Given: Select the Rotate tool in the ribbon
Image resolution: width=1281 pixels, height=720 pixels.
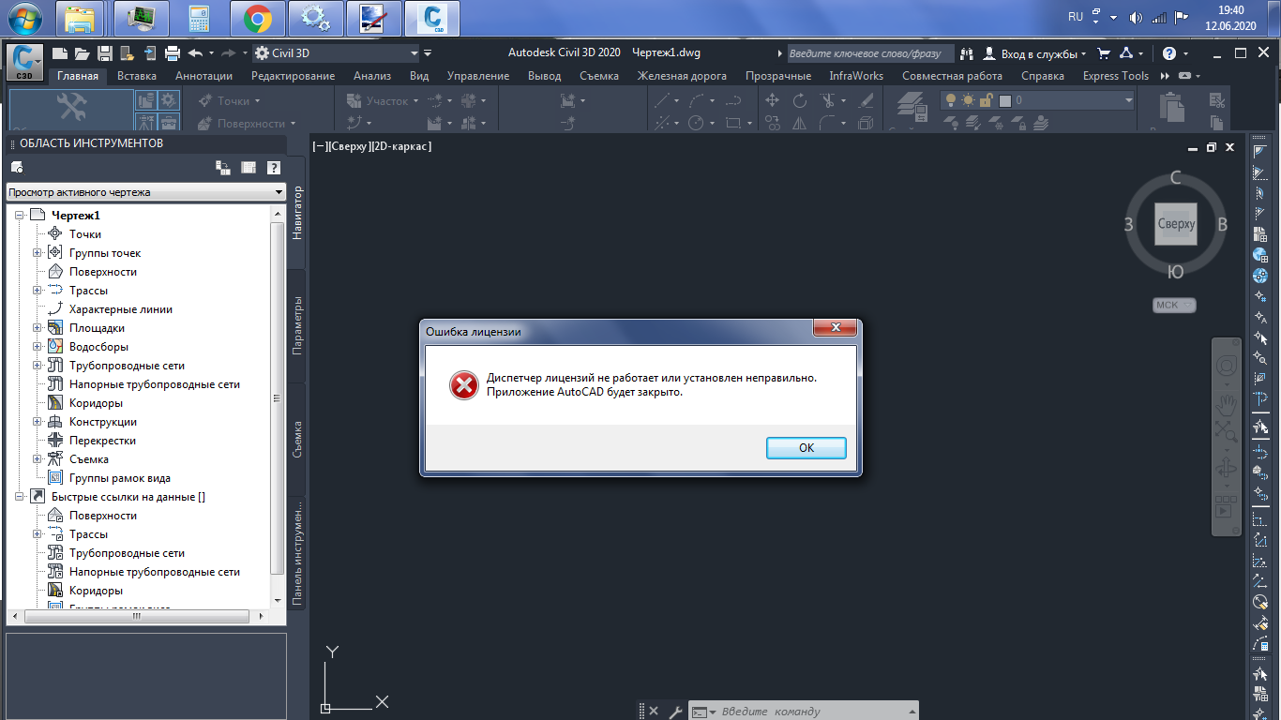Looking at the screenshot, I should point(800,100).
